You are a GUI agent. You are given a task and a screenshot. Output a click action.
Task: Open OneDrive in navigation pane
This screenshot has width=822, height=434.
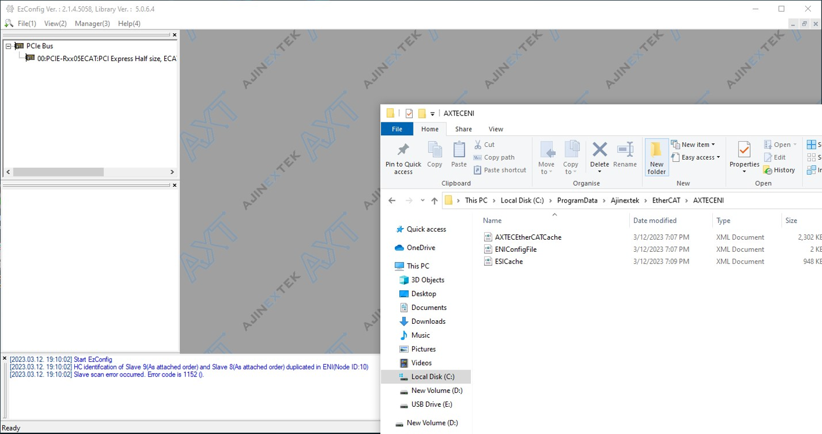[421, 248]
